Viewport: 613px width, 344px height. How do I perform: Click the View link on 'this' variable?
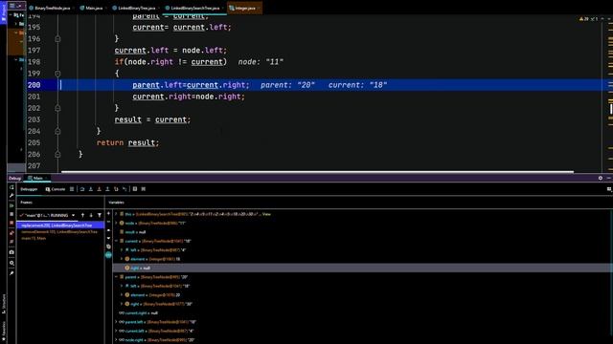coord(266,214)
